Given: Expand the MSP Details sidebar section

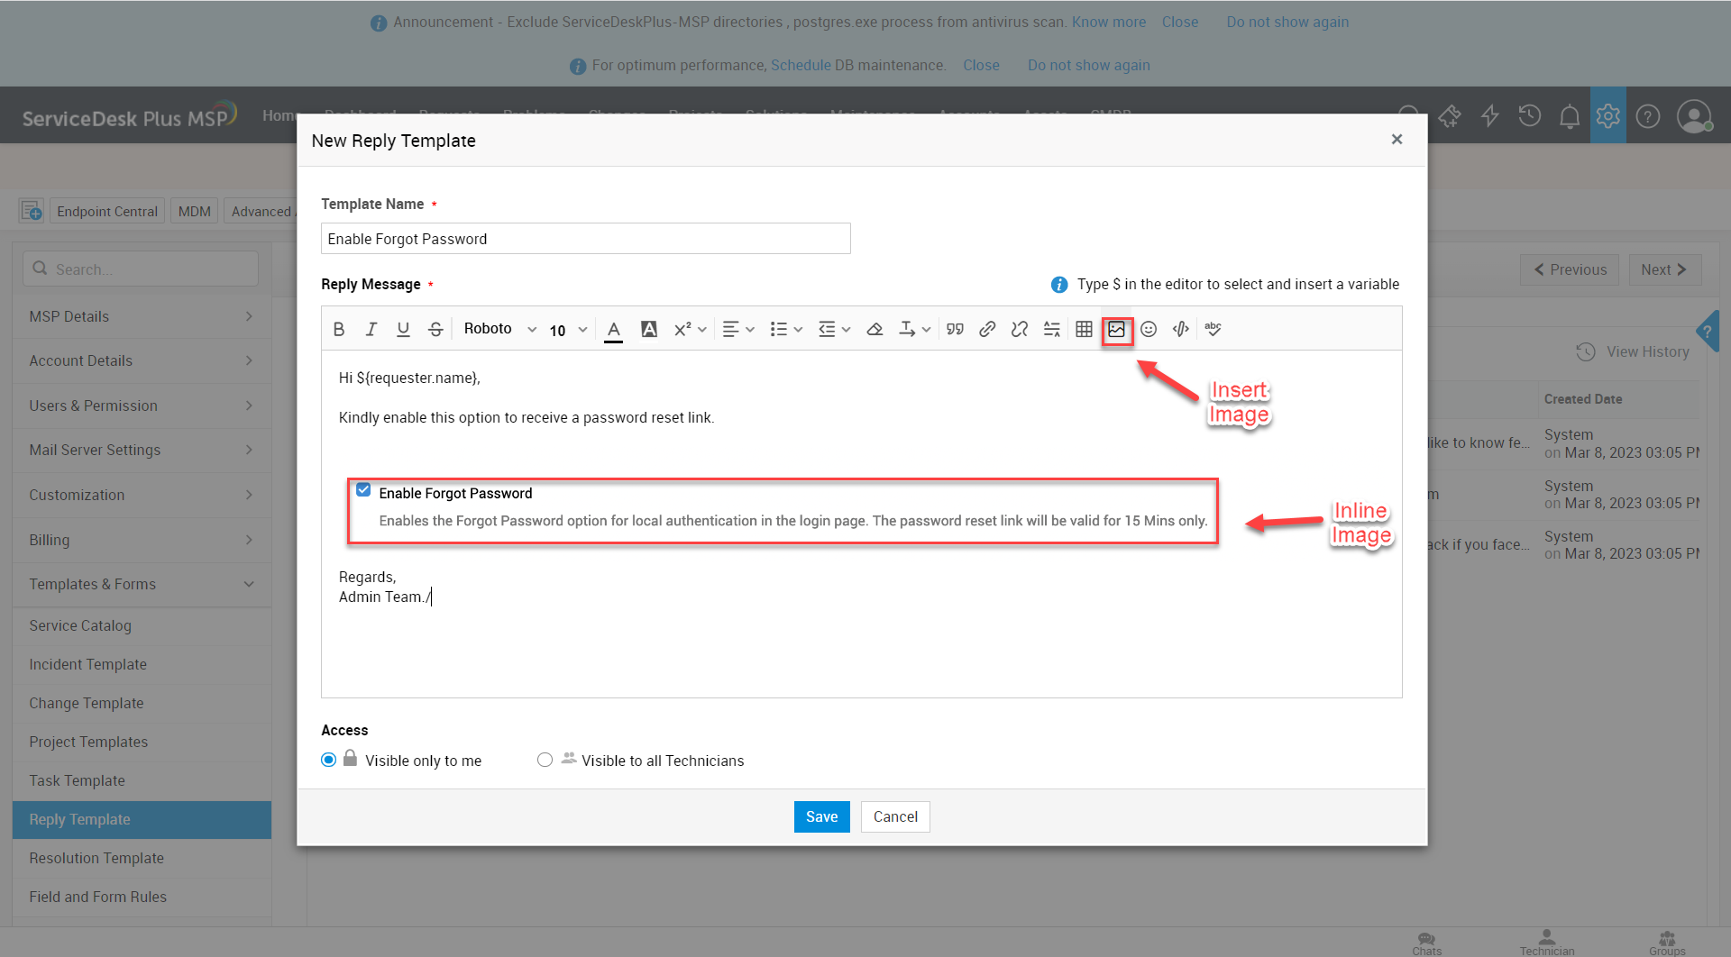Looking at the screenshot, I should 142,316.
